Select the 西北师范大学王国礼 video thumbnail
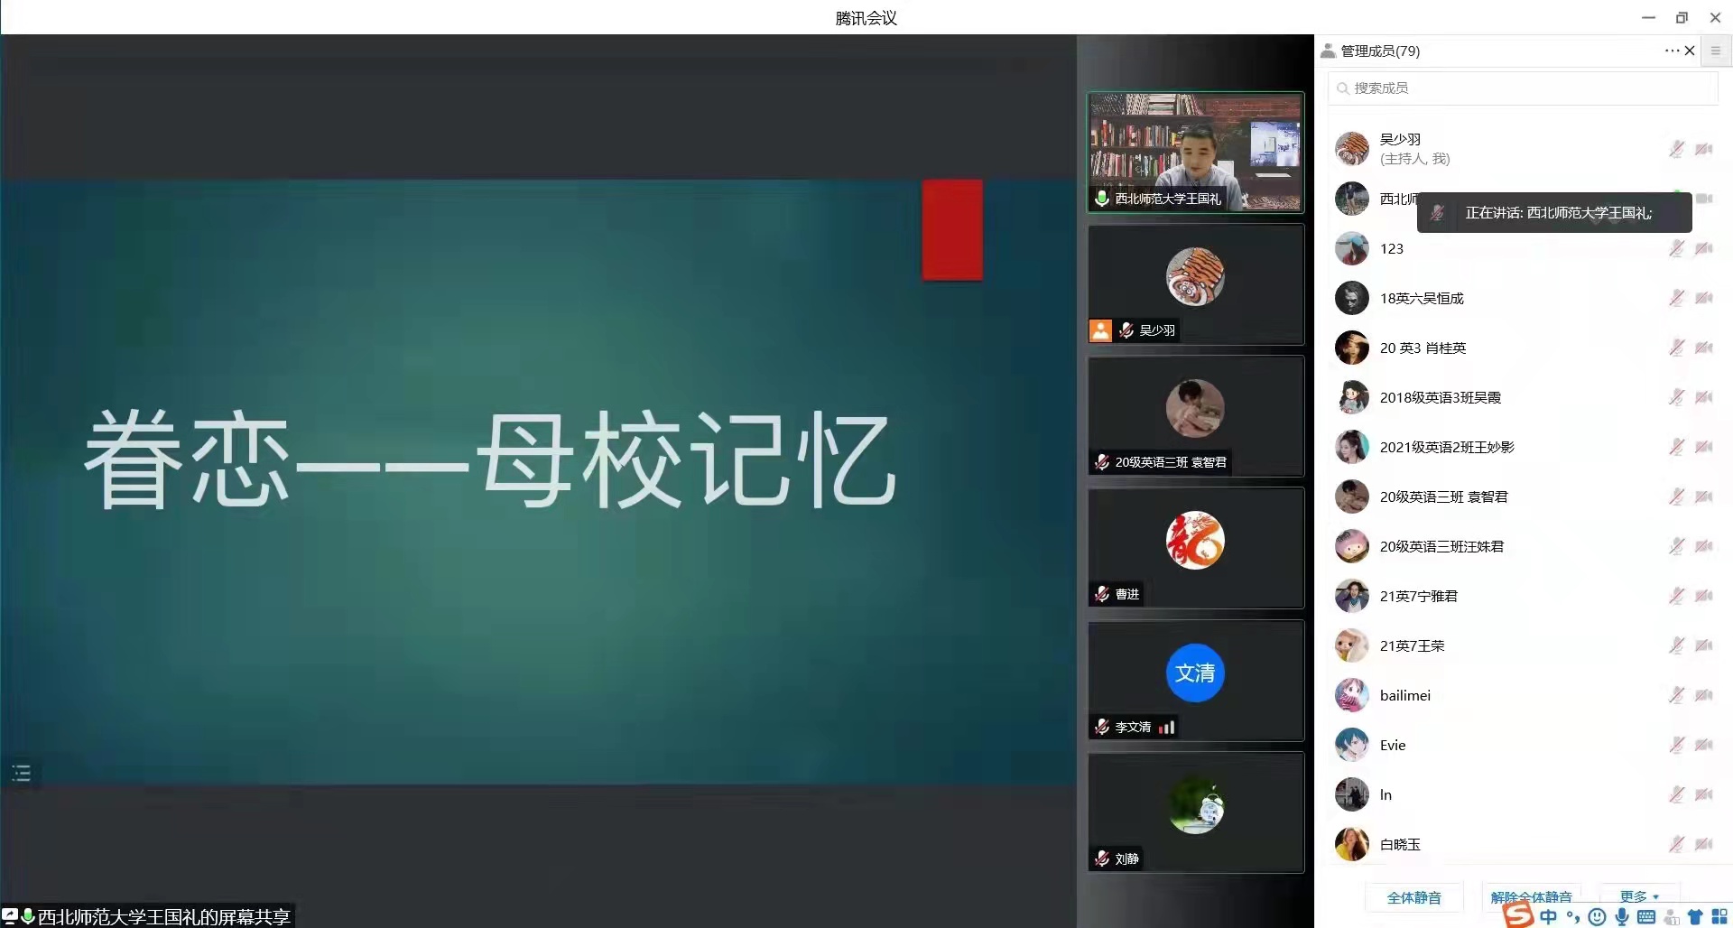The width and height of the screenshot is (1733, 928). pyautogui.click(x=1195, y=152)
